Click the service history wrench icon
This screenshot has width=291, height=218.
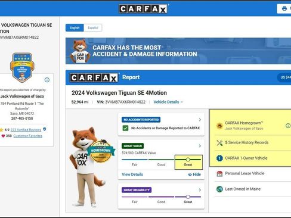219,142
